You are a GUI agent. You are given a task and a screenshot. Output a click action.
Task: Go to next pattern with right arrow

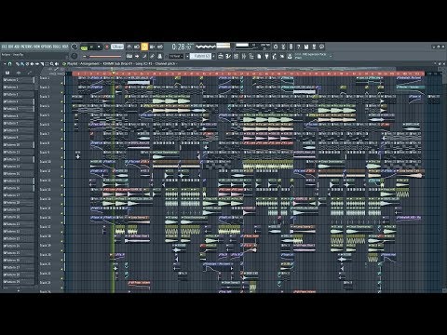(x=213, y=56)
